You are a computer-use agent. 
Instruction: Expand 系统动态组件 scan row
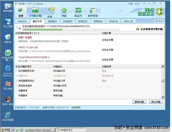point(16,86)
